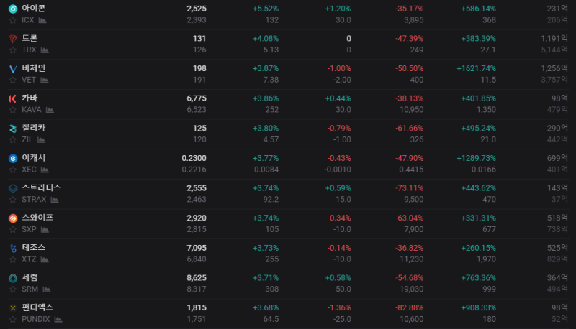Select the SRM price 8,625
The image size is (576, 329).
[197, 278]
